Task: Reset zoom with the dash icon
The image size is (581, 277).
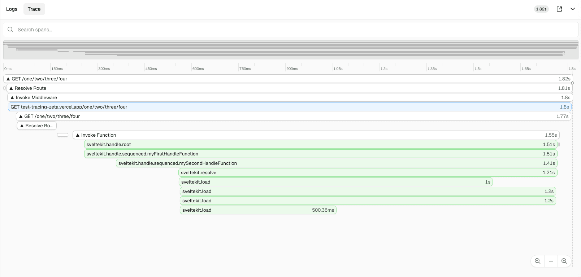Action: [551, 261]
